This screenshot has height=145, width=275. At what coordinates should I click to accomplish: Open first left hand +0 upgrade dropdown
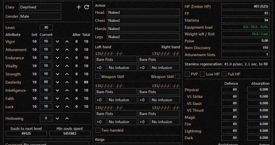pyautogui.click(x=101, y=68)
